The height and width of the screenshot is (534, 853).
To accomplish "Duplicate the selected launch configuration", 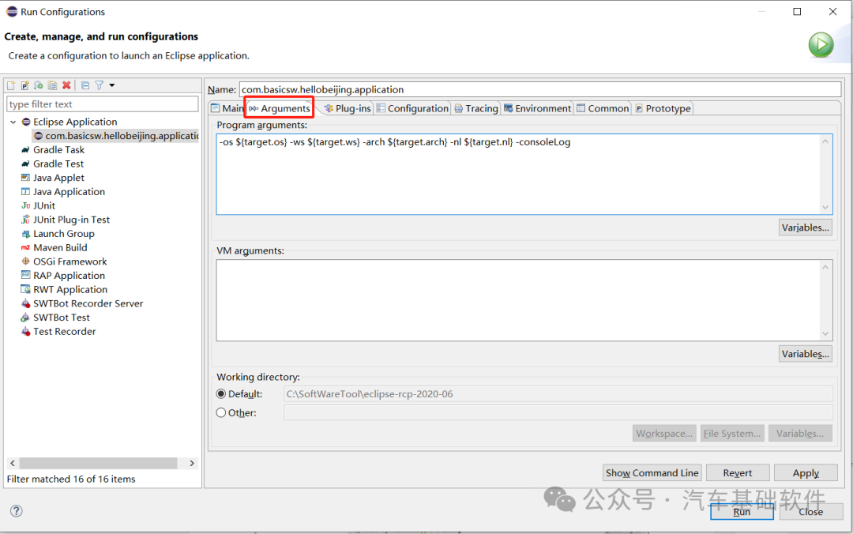I will coord(52,85).
